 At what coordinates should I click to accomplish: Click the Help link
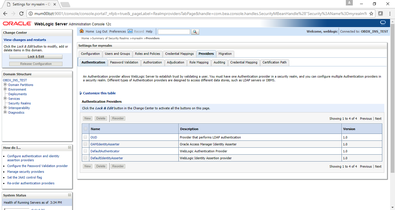pyautogui.click(x=149, y=31)
